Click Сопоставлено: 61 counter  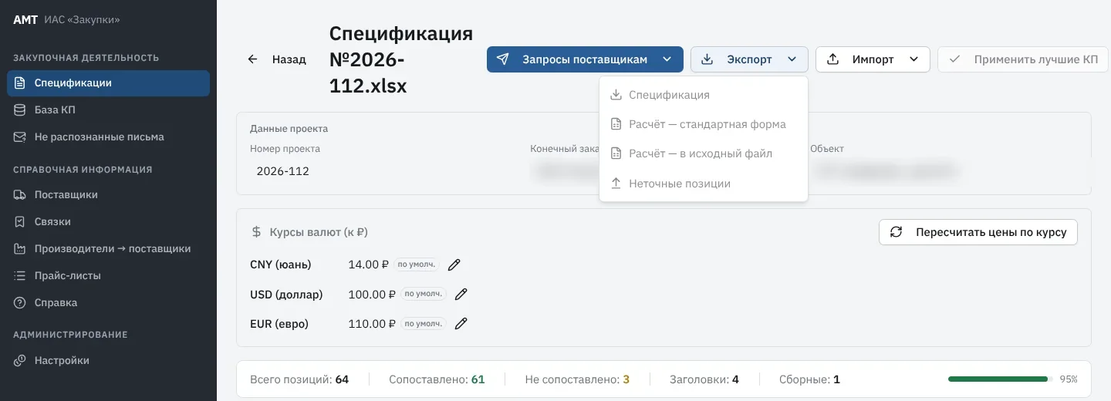[x=437, y=379]
